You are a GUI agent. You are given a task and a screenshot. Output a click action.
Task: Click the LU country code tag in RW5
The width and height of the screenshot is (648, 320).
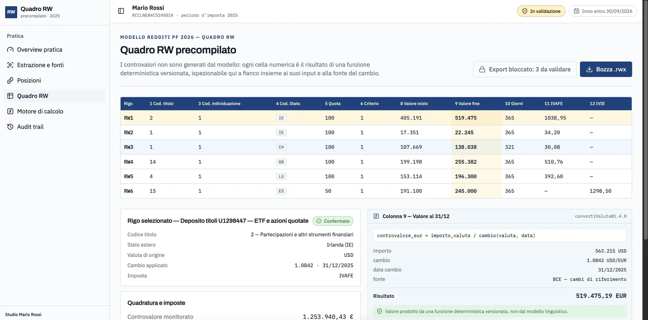point(281,176)
